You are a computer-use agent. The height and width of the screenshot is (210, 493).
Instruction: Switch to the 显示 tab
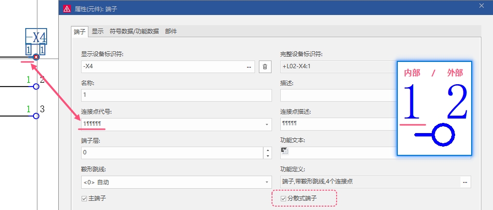[x=98, y=31]
